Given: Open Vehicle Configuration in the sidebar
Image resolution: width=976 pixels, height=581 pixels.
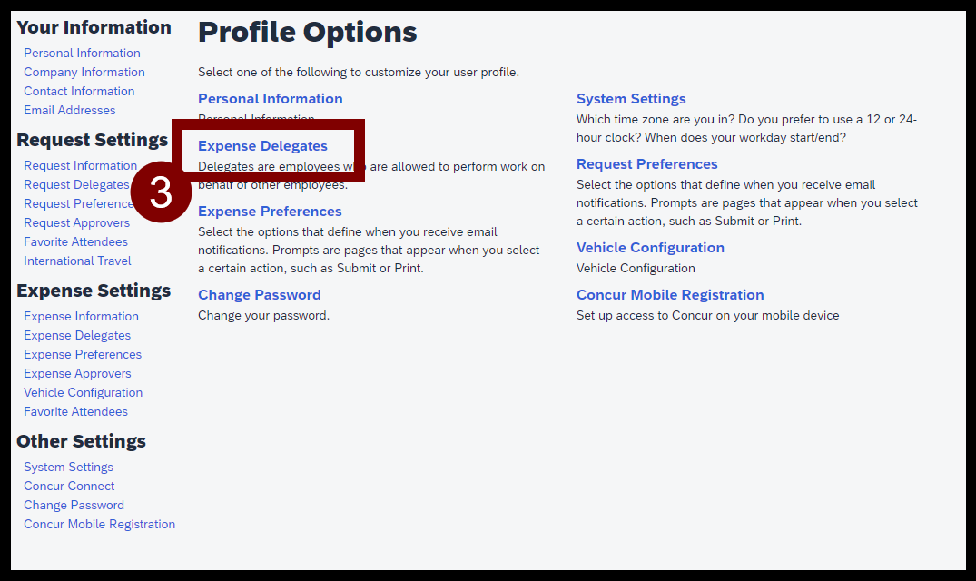Looking at the screenshot, I should coord(83,392).
